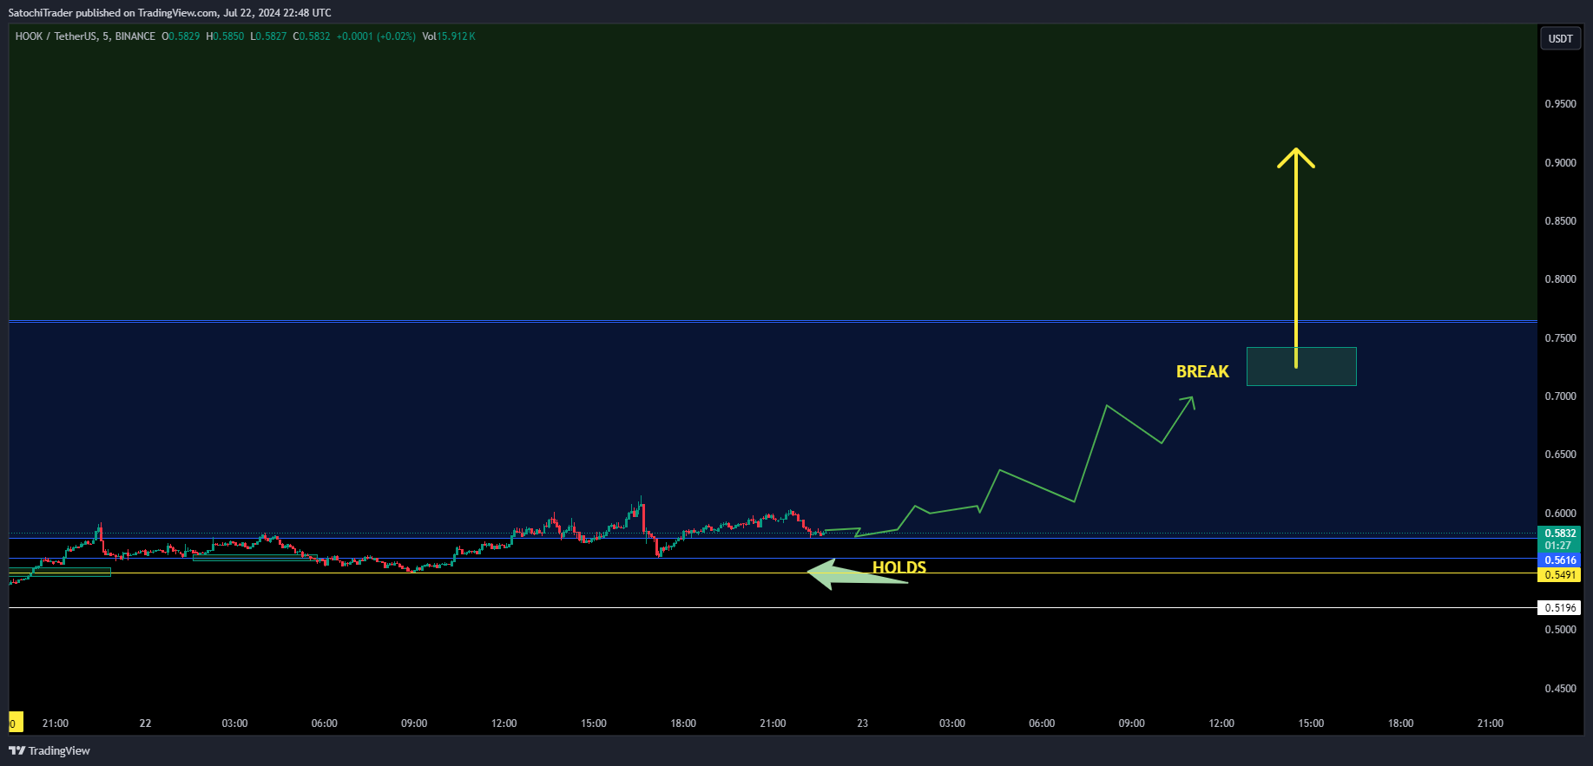This screenshot has height=766, width=1593.
Task: Click the 0.6500 price scale label
Action: (1560, 455)
